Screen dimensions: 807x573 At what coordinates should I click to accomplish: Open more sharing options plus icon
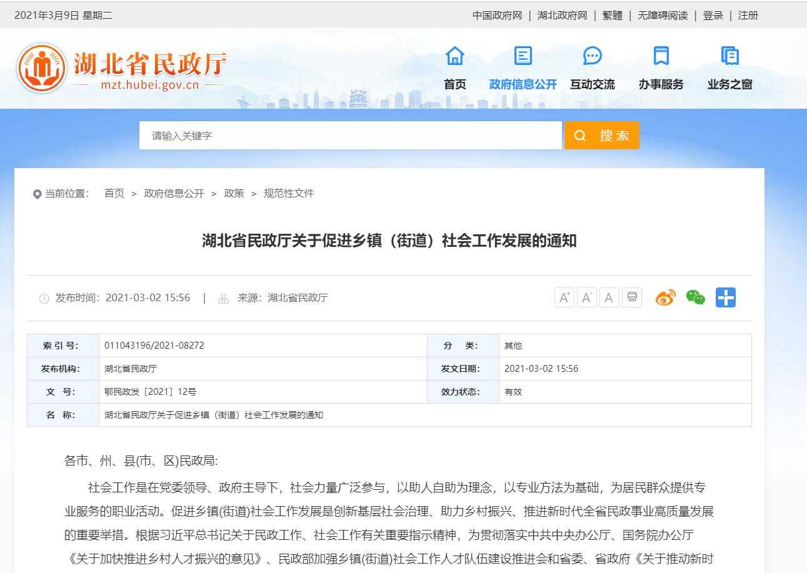(725, 297)
